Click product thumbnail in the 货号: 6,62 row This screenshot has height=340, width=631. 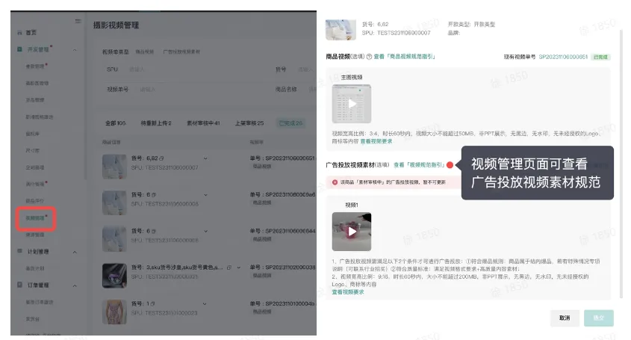pyautogui.click(x=114, y=167)
